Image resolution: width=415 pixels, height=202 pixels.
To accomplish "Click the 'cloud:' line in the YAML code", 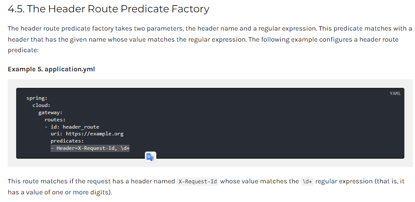I will click(42, 105).
